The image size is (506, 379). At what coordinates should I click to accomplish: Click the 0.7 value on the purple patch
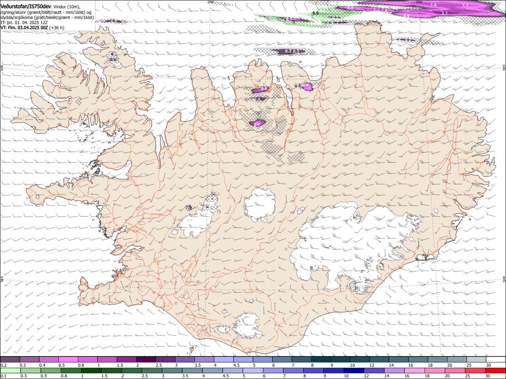[x=257, y=125]
